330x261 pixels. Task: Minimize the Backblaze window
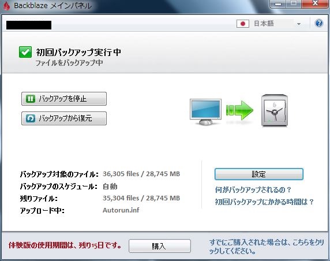[x=278, y=4]
